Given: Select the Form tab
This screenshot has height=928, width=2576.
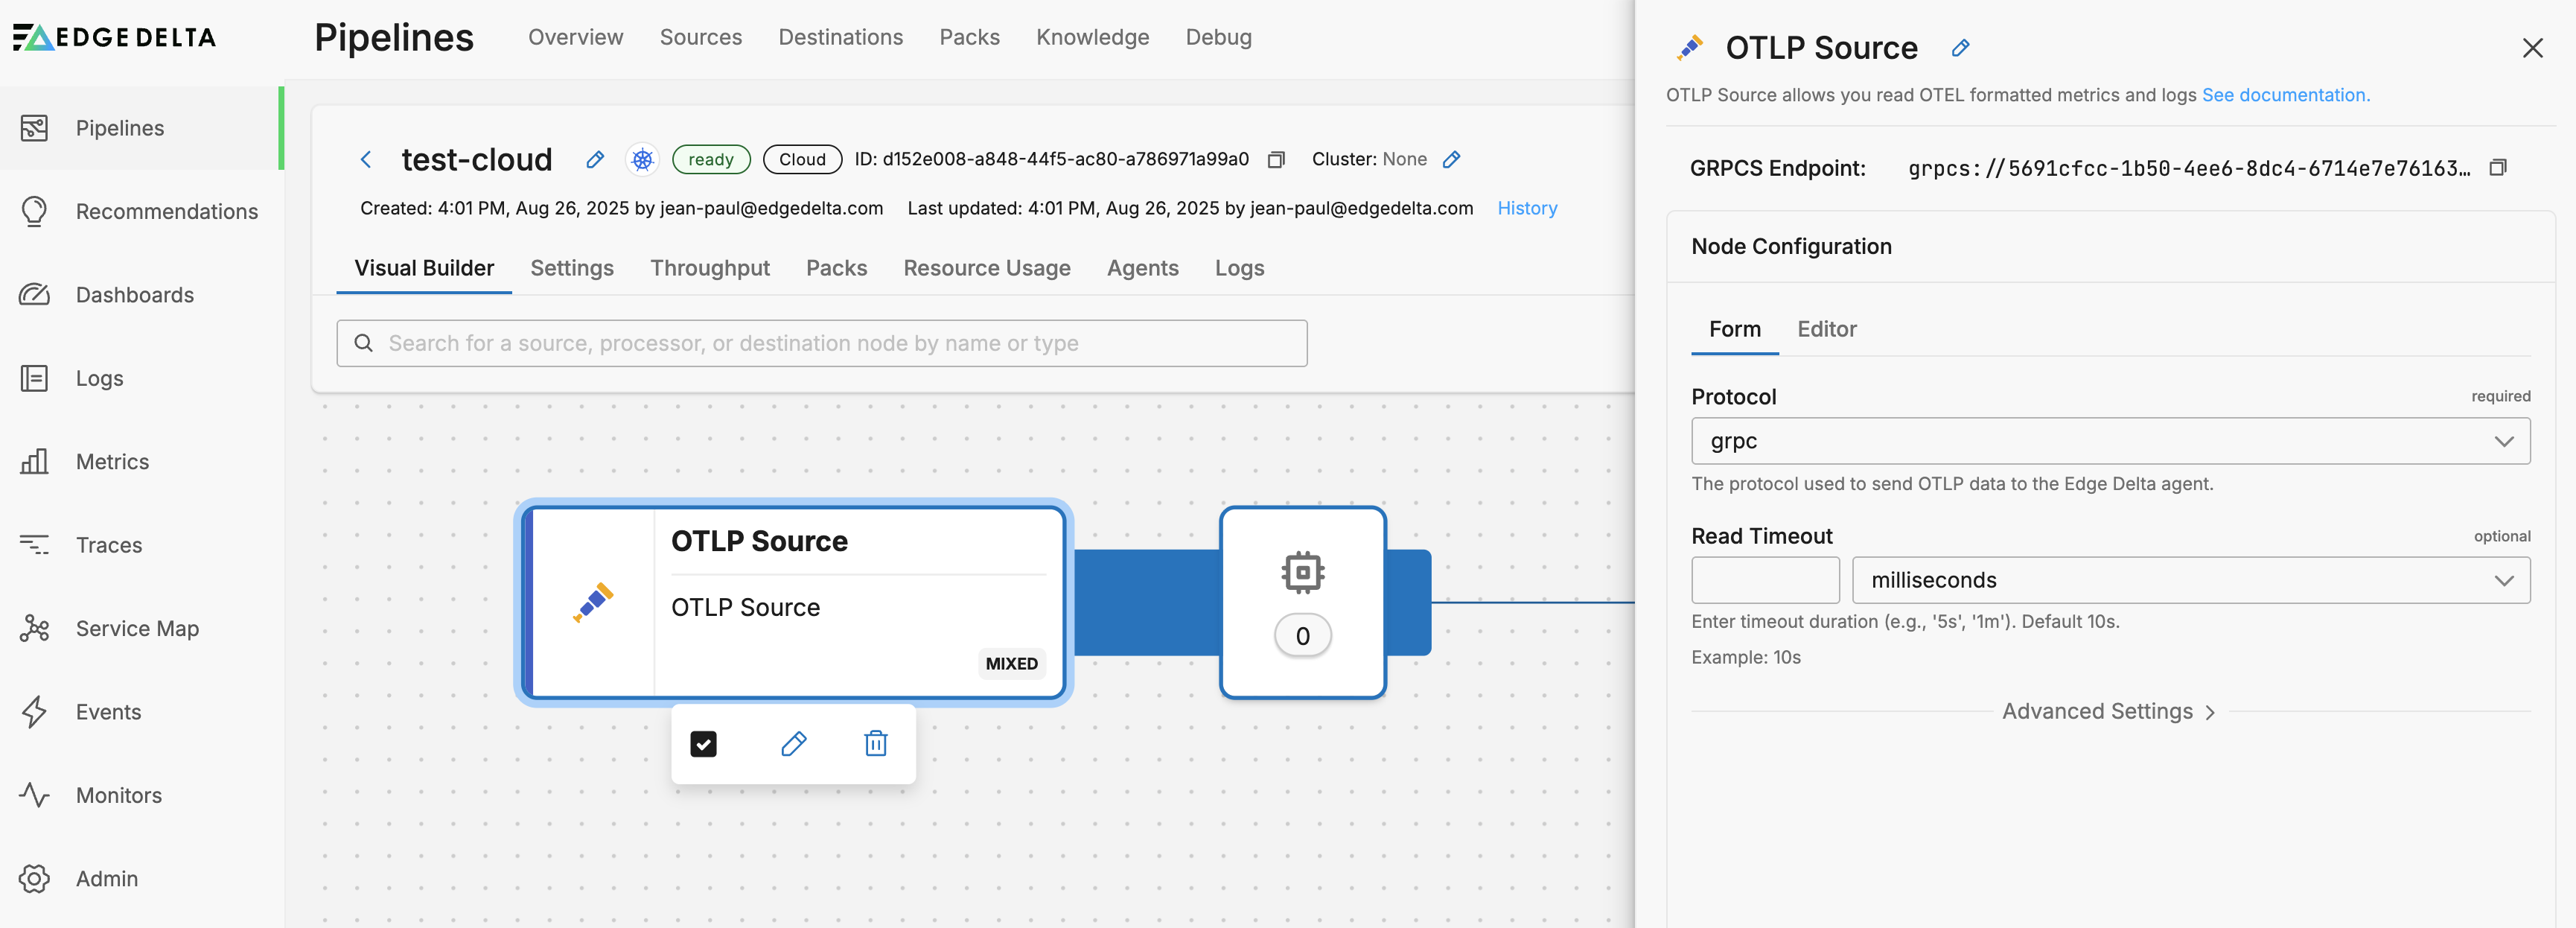Looking at the screenshot, I should pos(1735,329).
